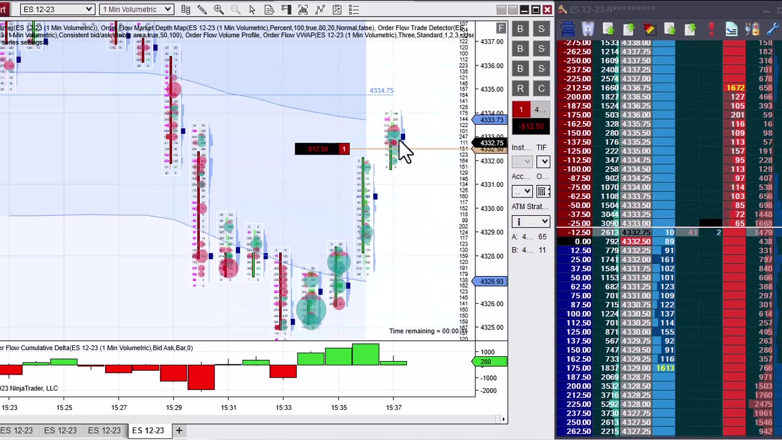
Task: Click the Time remaining countdown text
Action: (x=428, y=331)
